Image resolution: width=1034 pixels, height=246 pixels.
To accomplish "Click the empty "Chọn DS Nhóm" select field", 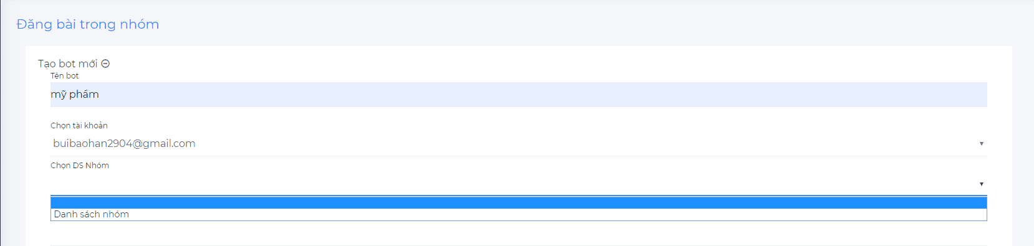I will tap(519, 184).
